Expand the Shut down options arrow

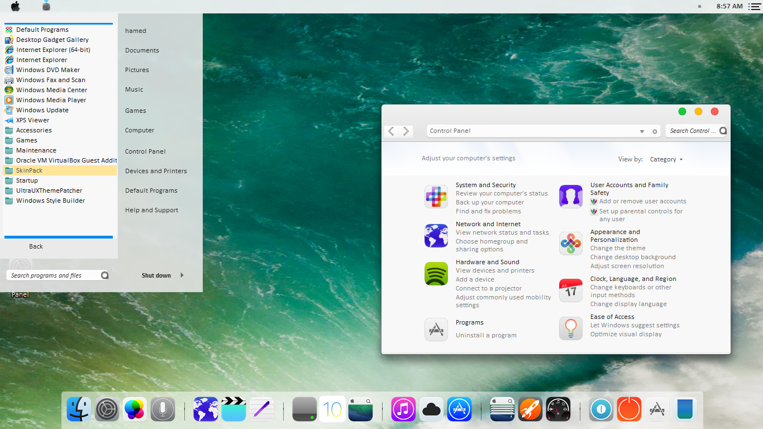pyautogui.click(x=182, y=275)
